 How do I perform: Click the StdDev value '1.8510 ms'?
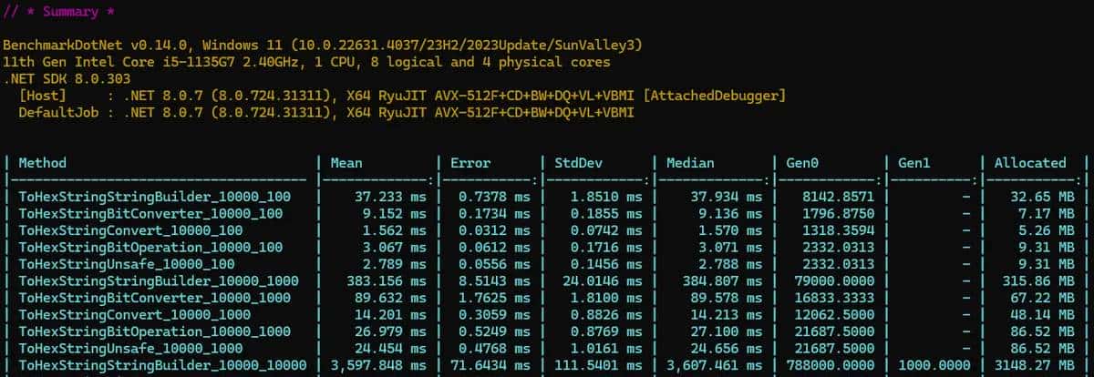[605, 197]
